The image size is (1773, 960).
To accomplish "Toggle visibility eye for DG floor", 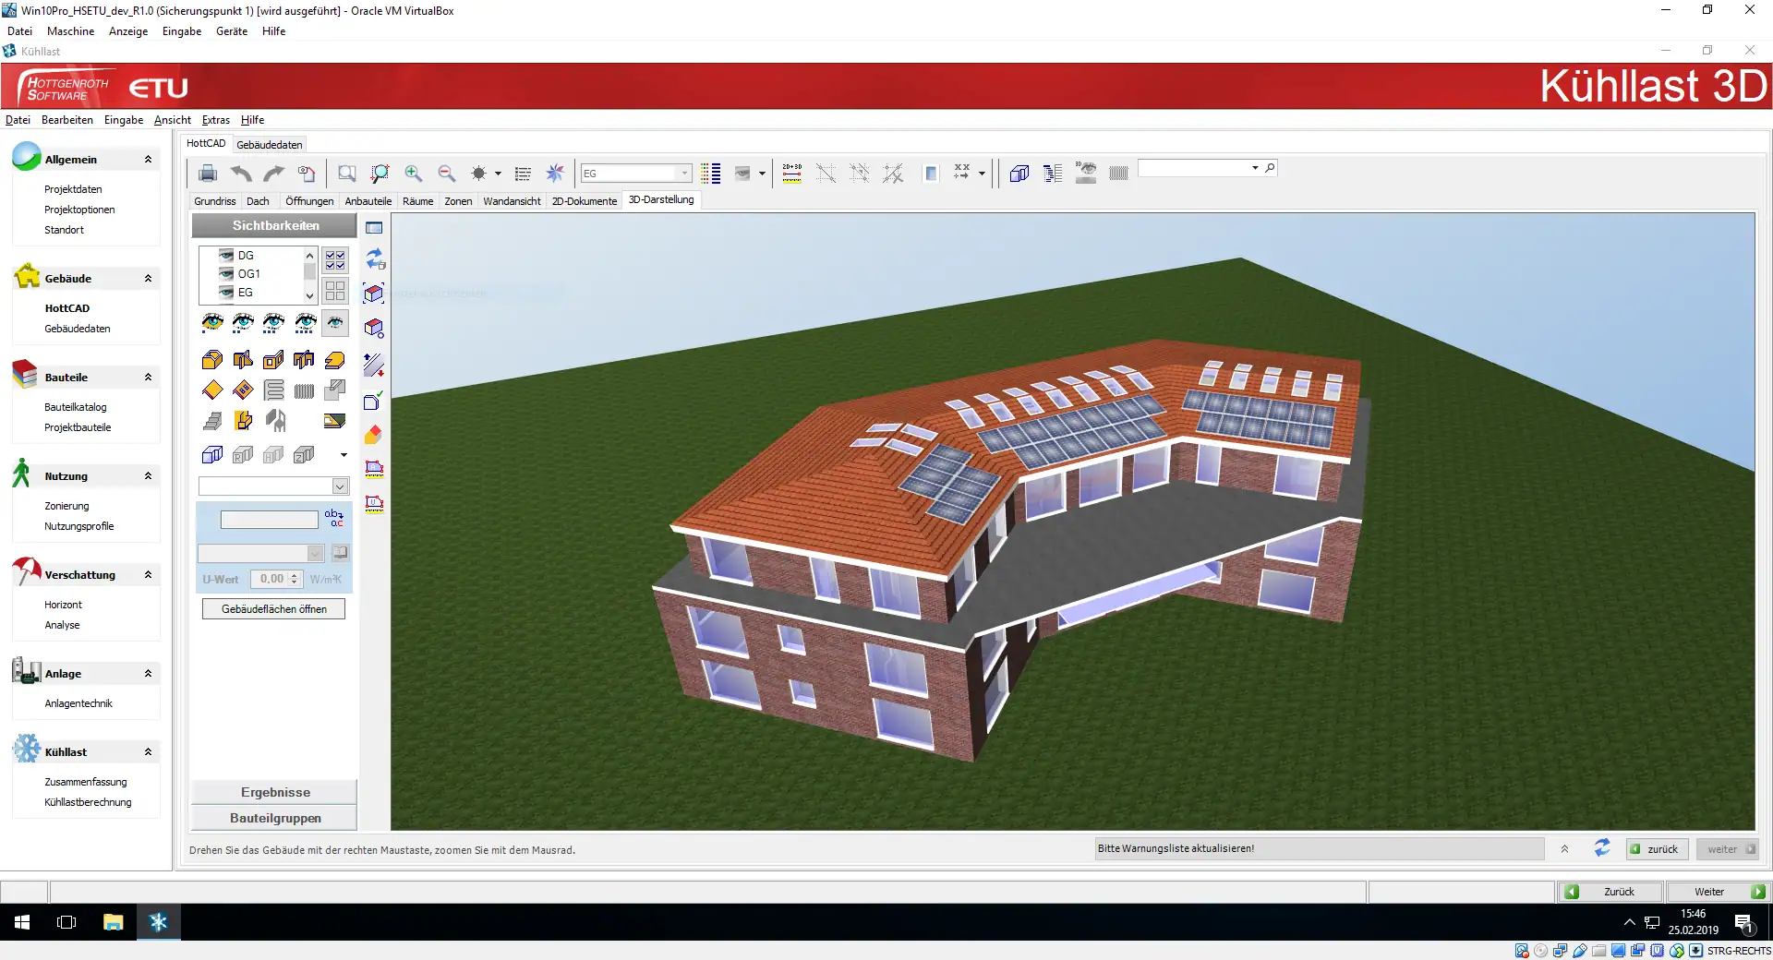I will tap(225, 256).
